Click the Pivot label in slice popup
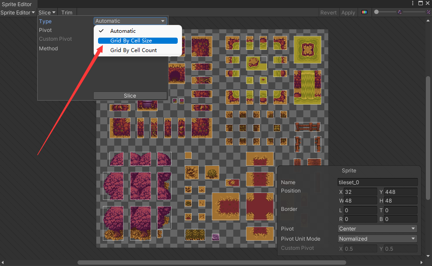This screenshot has width=432, height=266. coord(45,30)
